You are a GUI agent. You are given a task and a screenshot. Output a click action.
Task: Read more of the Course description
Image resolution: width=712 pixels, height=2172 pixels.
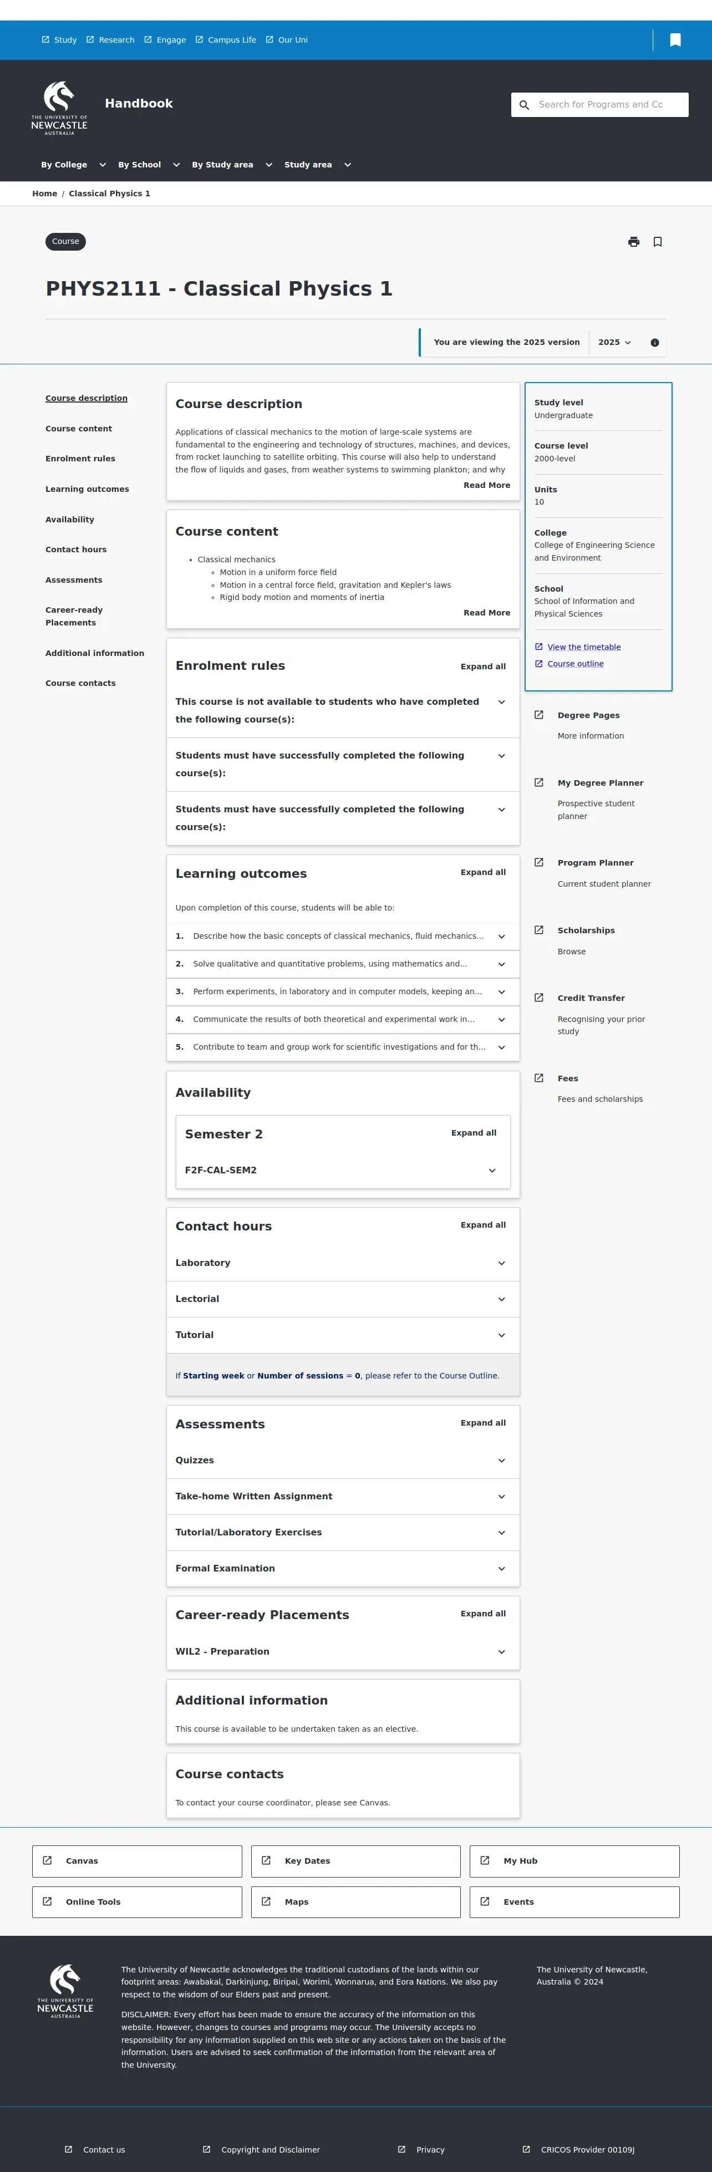click(486, 486)
